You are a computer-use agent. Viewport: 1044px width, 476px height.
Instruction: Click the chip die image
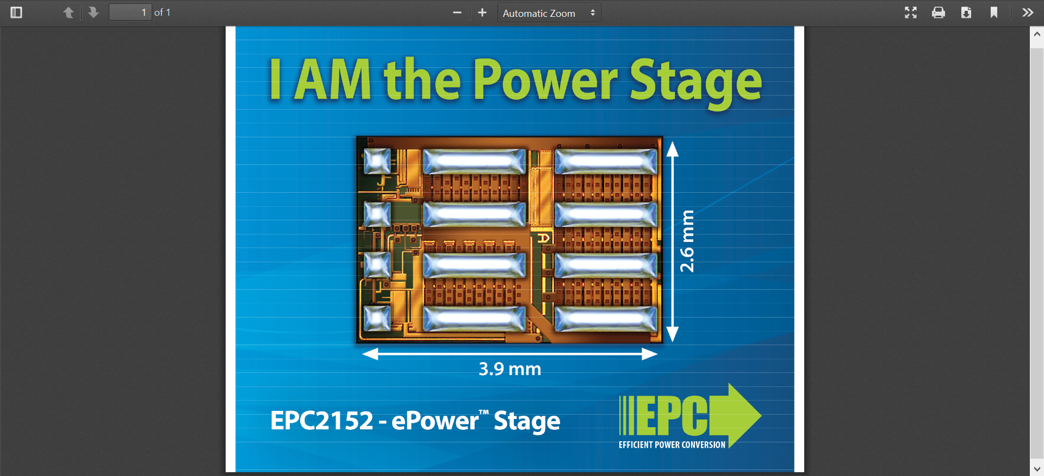pyautogui.click(x=509, y=239)
